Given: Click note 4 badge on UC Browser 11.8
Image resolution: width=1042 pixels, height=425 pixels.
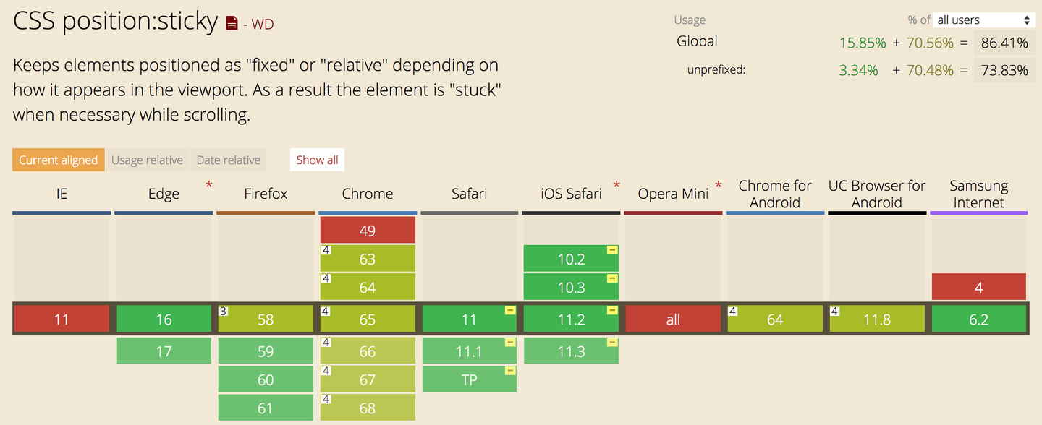Looking at the screenshot, I should click(835, 311).
